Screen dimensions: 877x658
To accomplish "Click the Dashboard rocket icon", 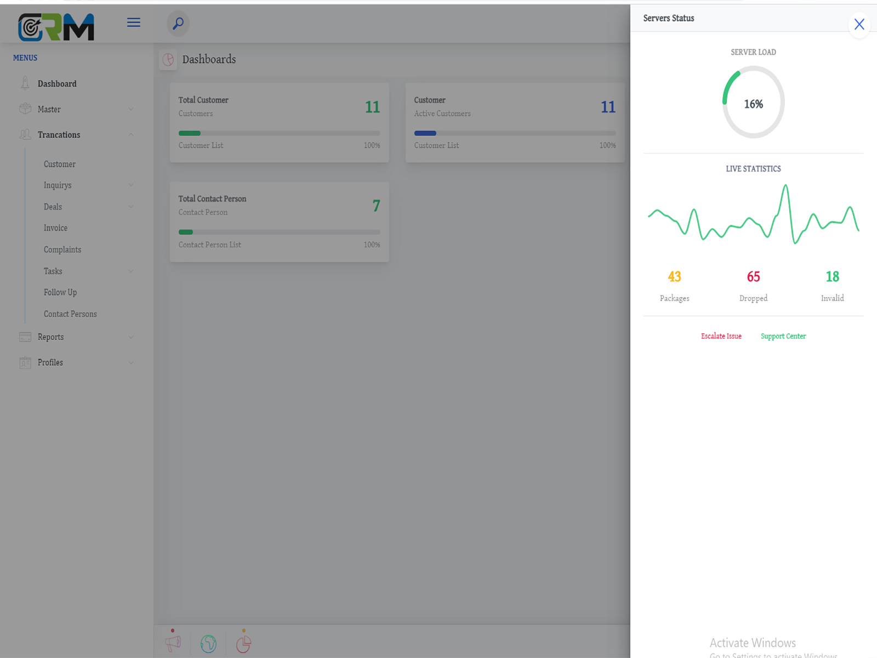I will [x=25, y=83].
